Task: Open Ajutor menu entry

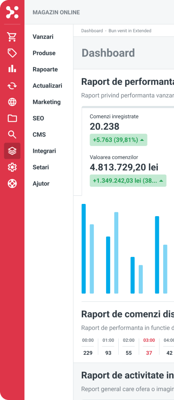Action: pos(41,183)
